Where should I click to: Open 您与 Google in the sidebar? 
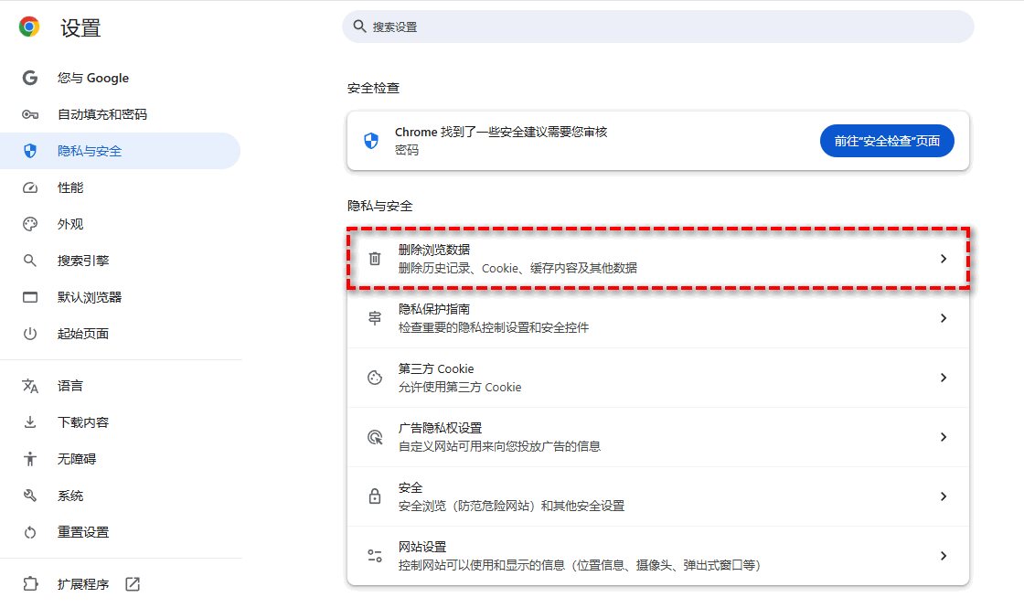pyautogui.click(x=92, y=78)
